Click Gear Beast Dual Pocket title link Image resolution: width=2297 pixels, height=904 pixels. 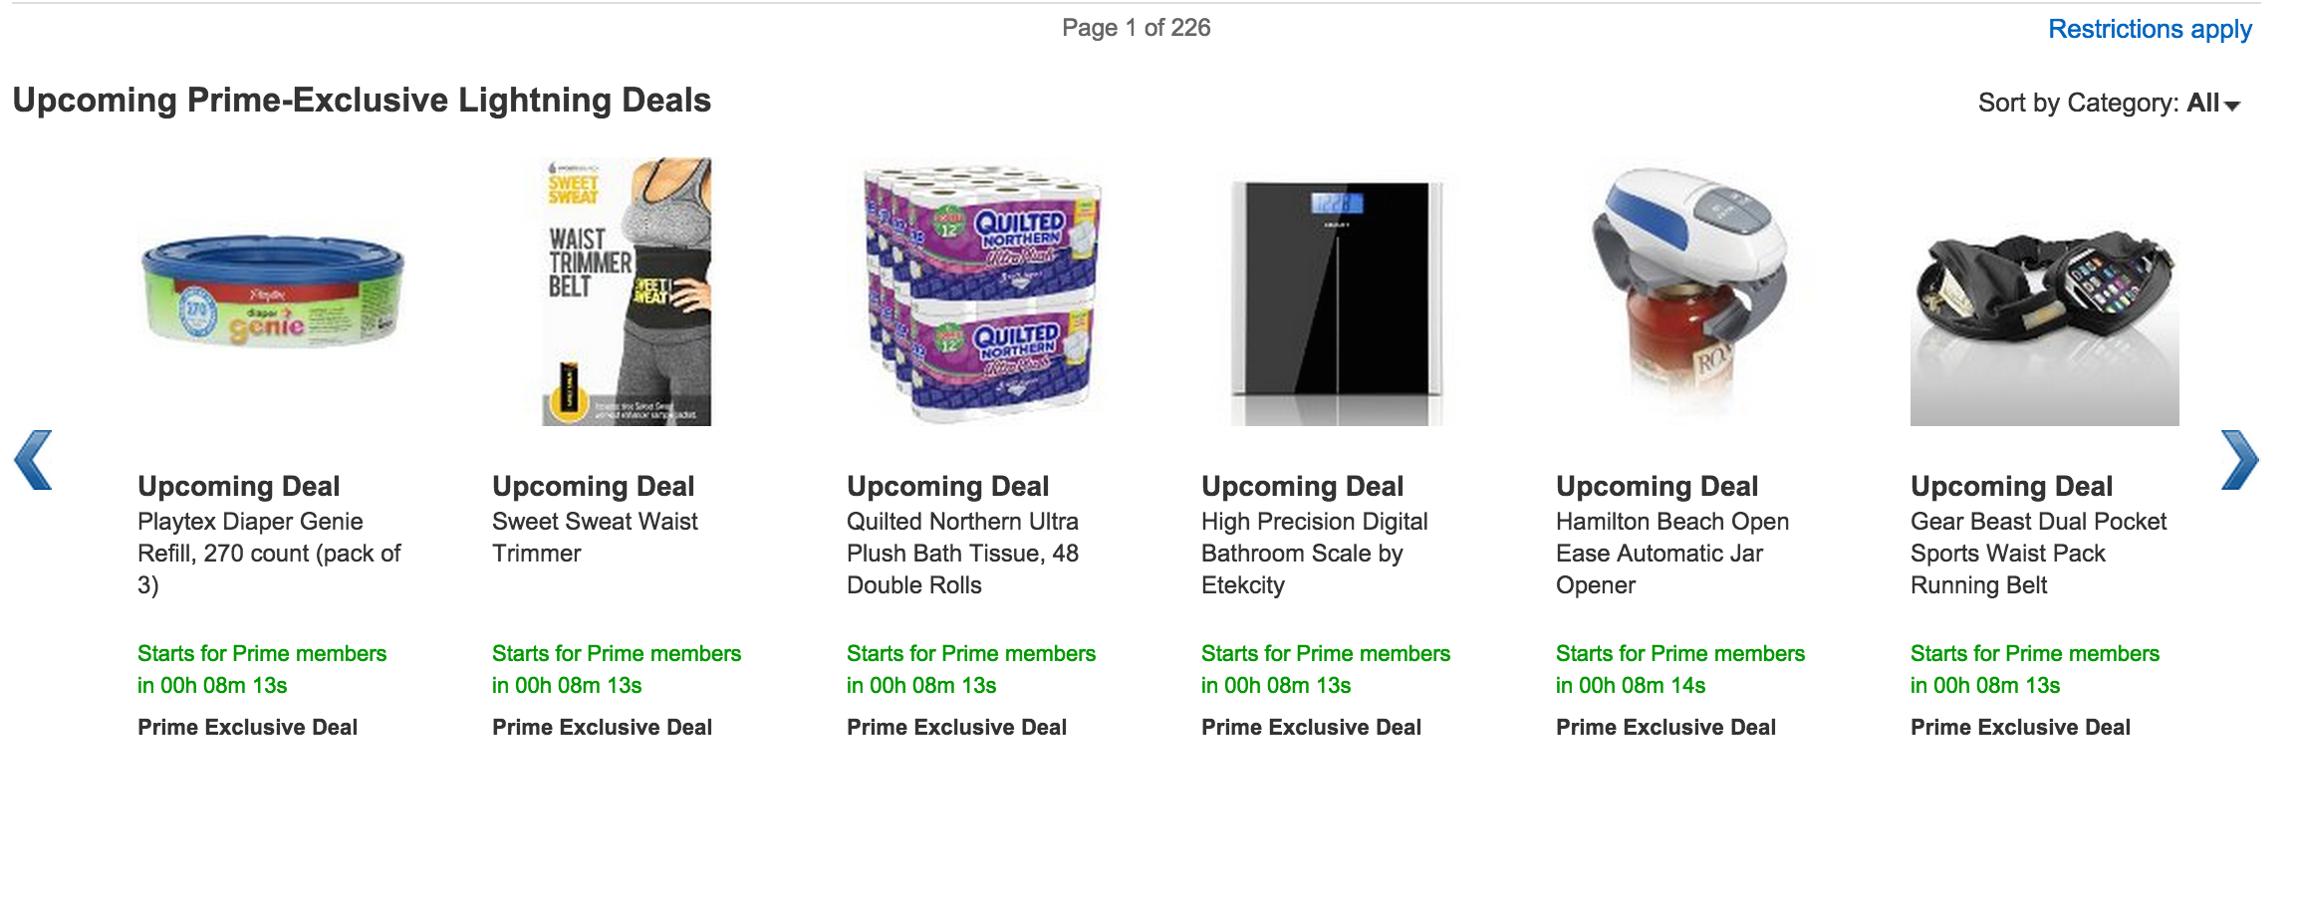pos(2038,553)
